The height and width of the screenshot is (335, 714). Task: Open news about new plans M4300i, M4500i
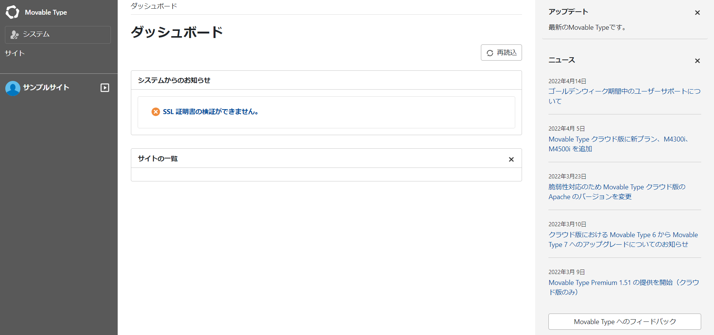[x=619, y=144]
